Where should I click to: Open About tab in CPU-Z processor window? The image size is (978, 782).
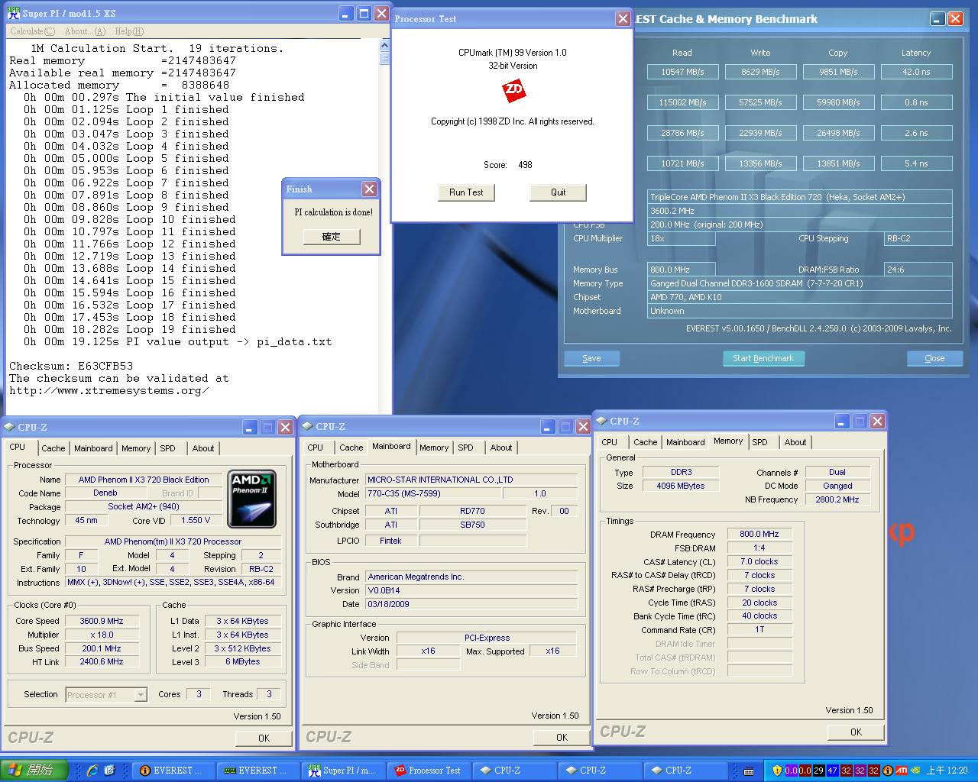pos(203,448)
